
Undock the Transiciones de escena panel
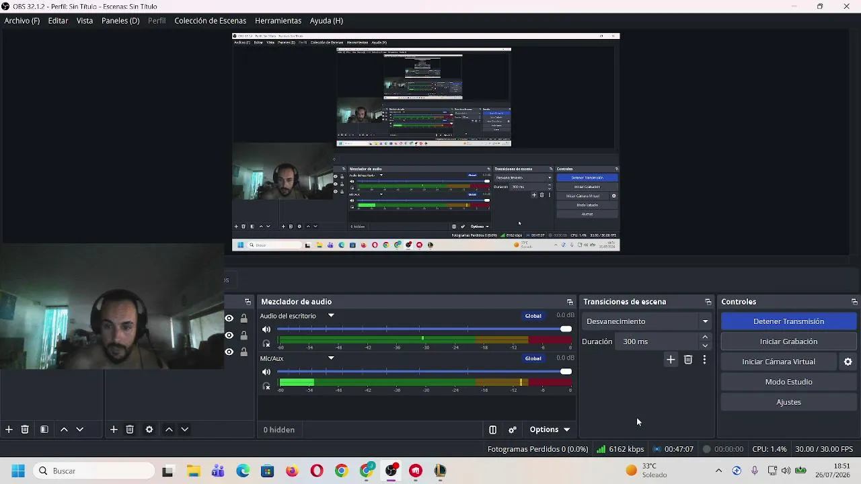[708, 302]
